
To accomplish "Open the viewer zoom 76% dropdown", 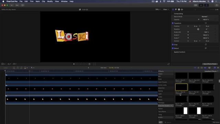I will pos(158,10).
